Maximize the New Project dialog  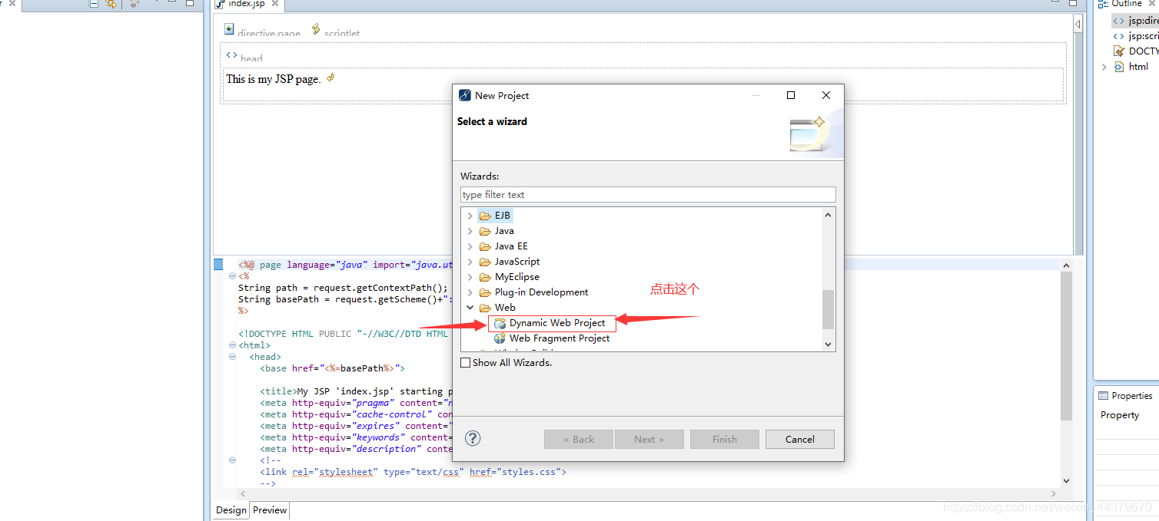(791, 95)
